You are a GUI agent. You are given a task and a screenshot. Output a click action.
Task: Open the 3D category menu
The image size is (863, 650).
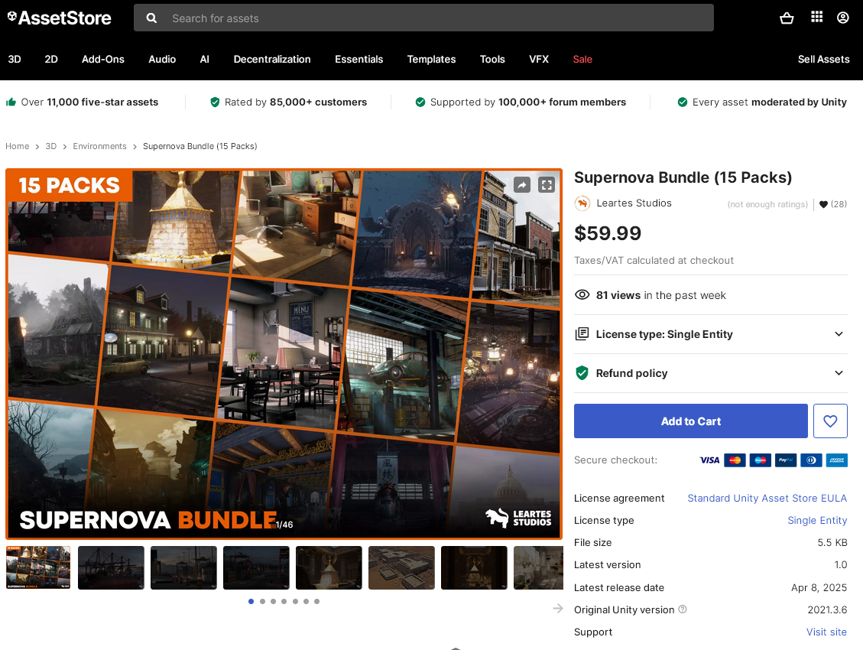click(x=15, y=60)
